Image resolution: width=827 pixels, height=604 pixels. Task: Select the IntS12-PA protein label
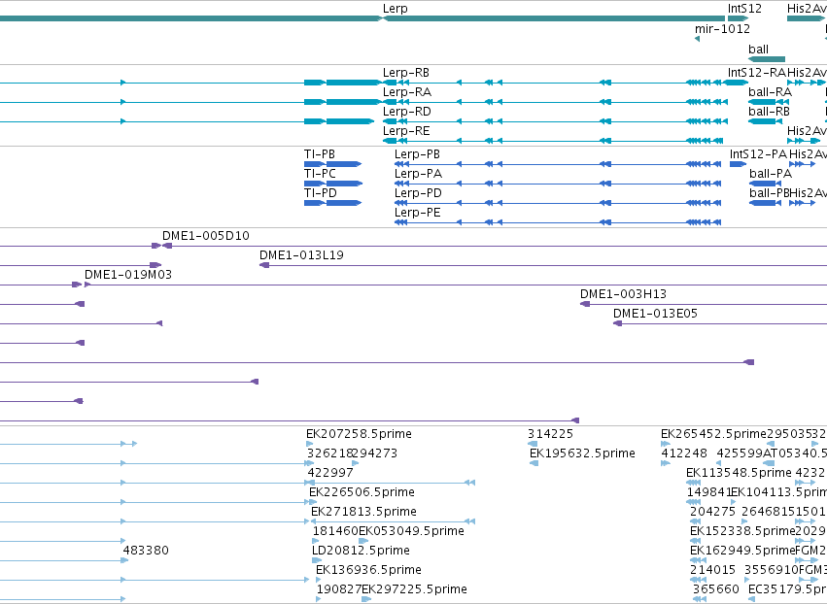pos(758,153)
